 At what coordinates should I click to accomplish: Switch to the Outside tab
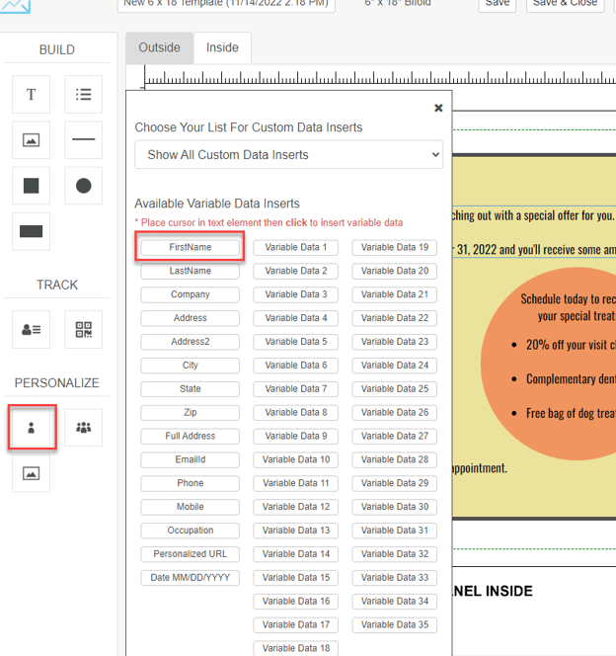click(159, 47)
